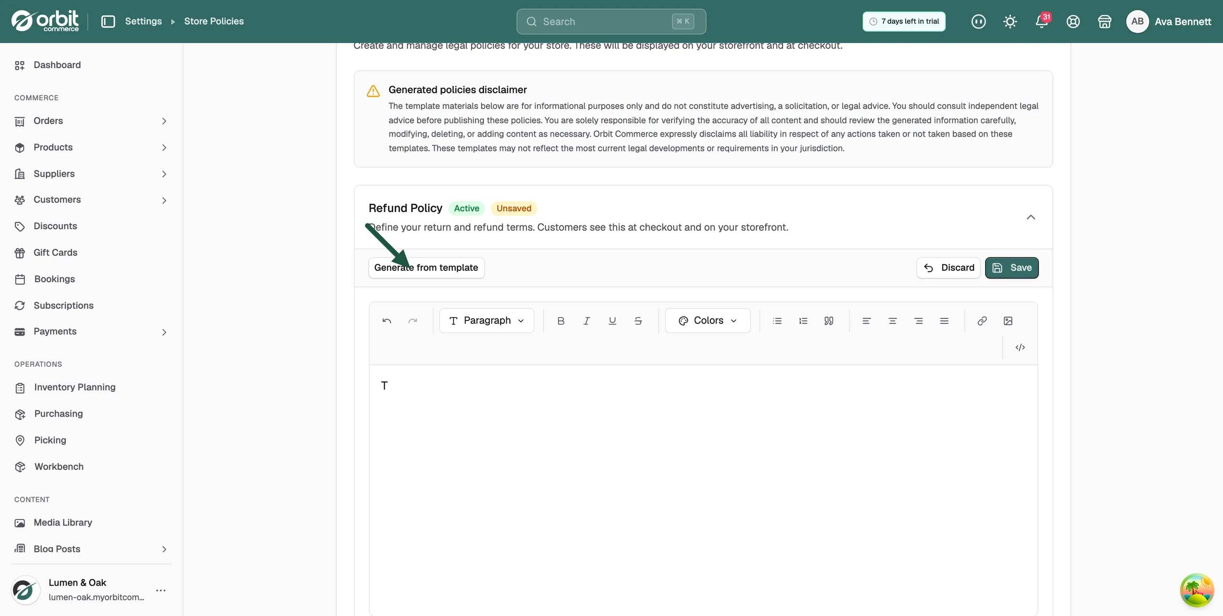Screen dimensions: 1223x616
Task: Insert a hyperlink
Action: click(x=982, y=321)
